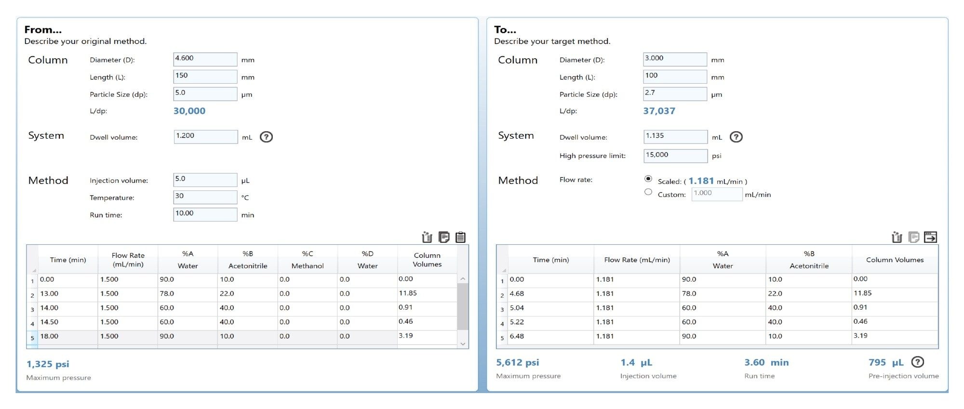Click Time cell 18.00 in original table
964x409 pixels.
click(68, 338)
